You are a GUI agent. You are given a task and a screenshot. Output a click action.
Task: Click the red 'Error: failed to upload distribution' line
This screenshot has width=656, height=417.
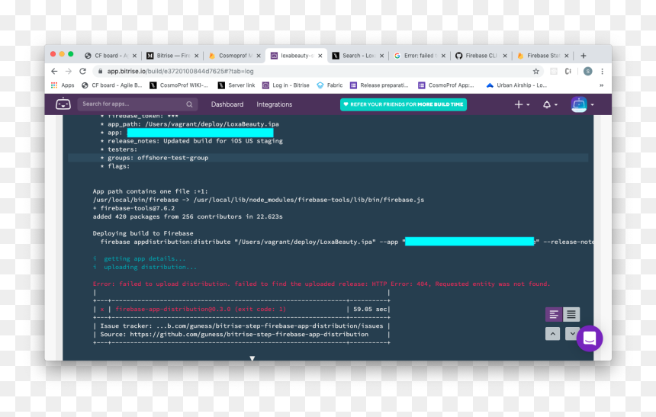(x=321, y=284)
